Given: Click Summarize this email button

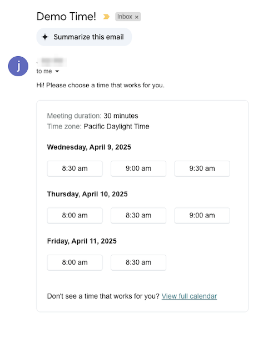Looking at the screenshot, I should tap(84, 37).
